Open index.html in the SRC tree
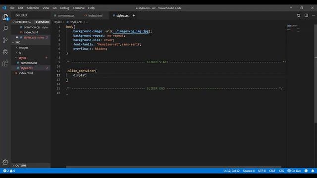Image resolution: width=317 pixels, height=178 pixels. click(26, 73)
